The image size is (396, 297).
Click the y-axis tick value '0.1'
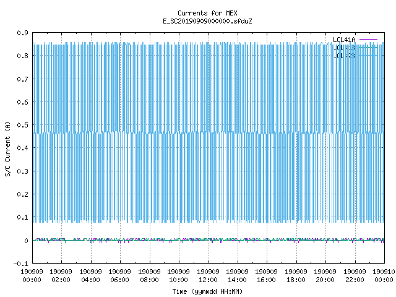pos(22,217)
